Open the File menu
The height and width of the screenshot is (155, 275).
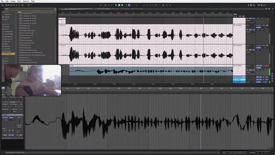coord(2,1)
